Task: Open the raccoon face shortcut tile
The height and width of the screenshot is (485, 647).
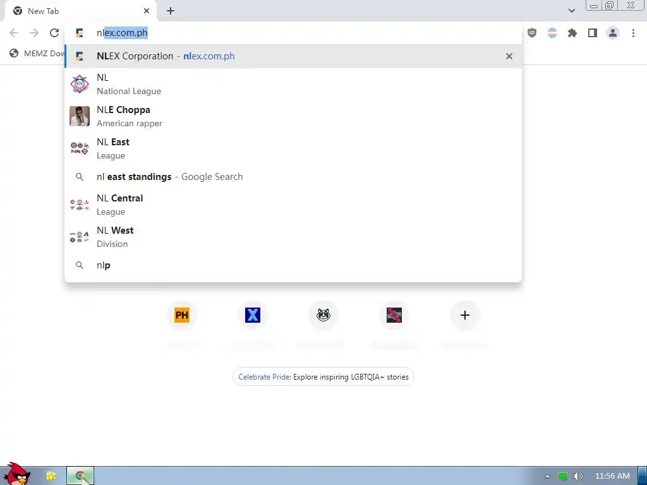Action: pos(323,315)
